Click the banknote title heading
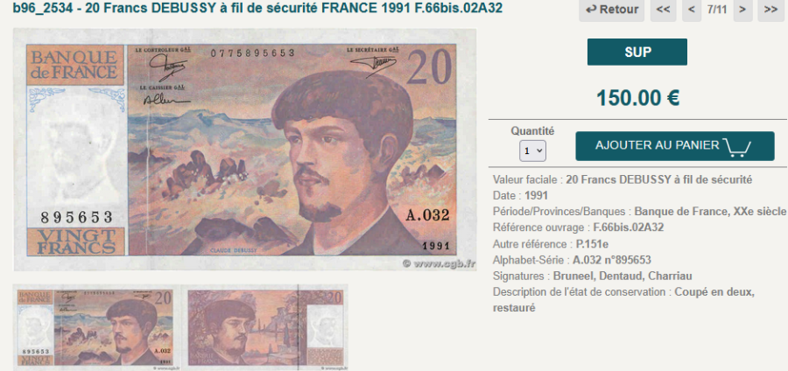The width and height of the screenshot is (788, 371). (x=257, y=8)
